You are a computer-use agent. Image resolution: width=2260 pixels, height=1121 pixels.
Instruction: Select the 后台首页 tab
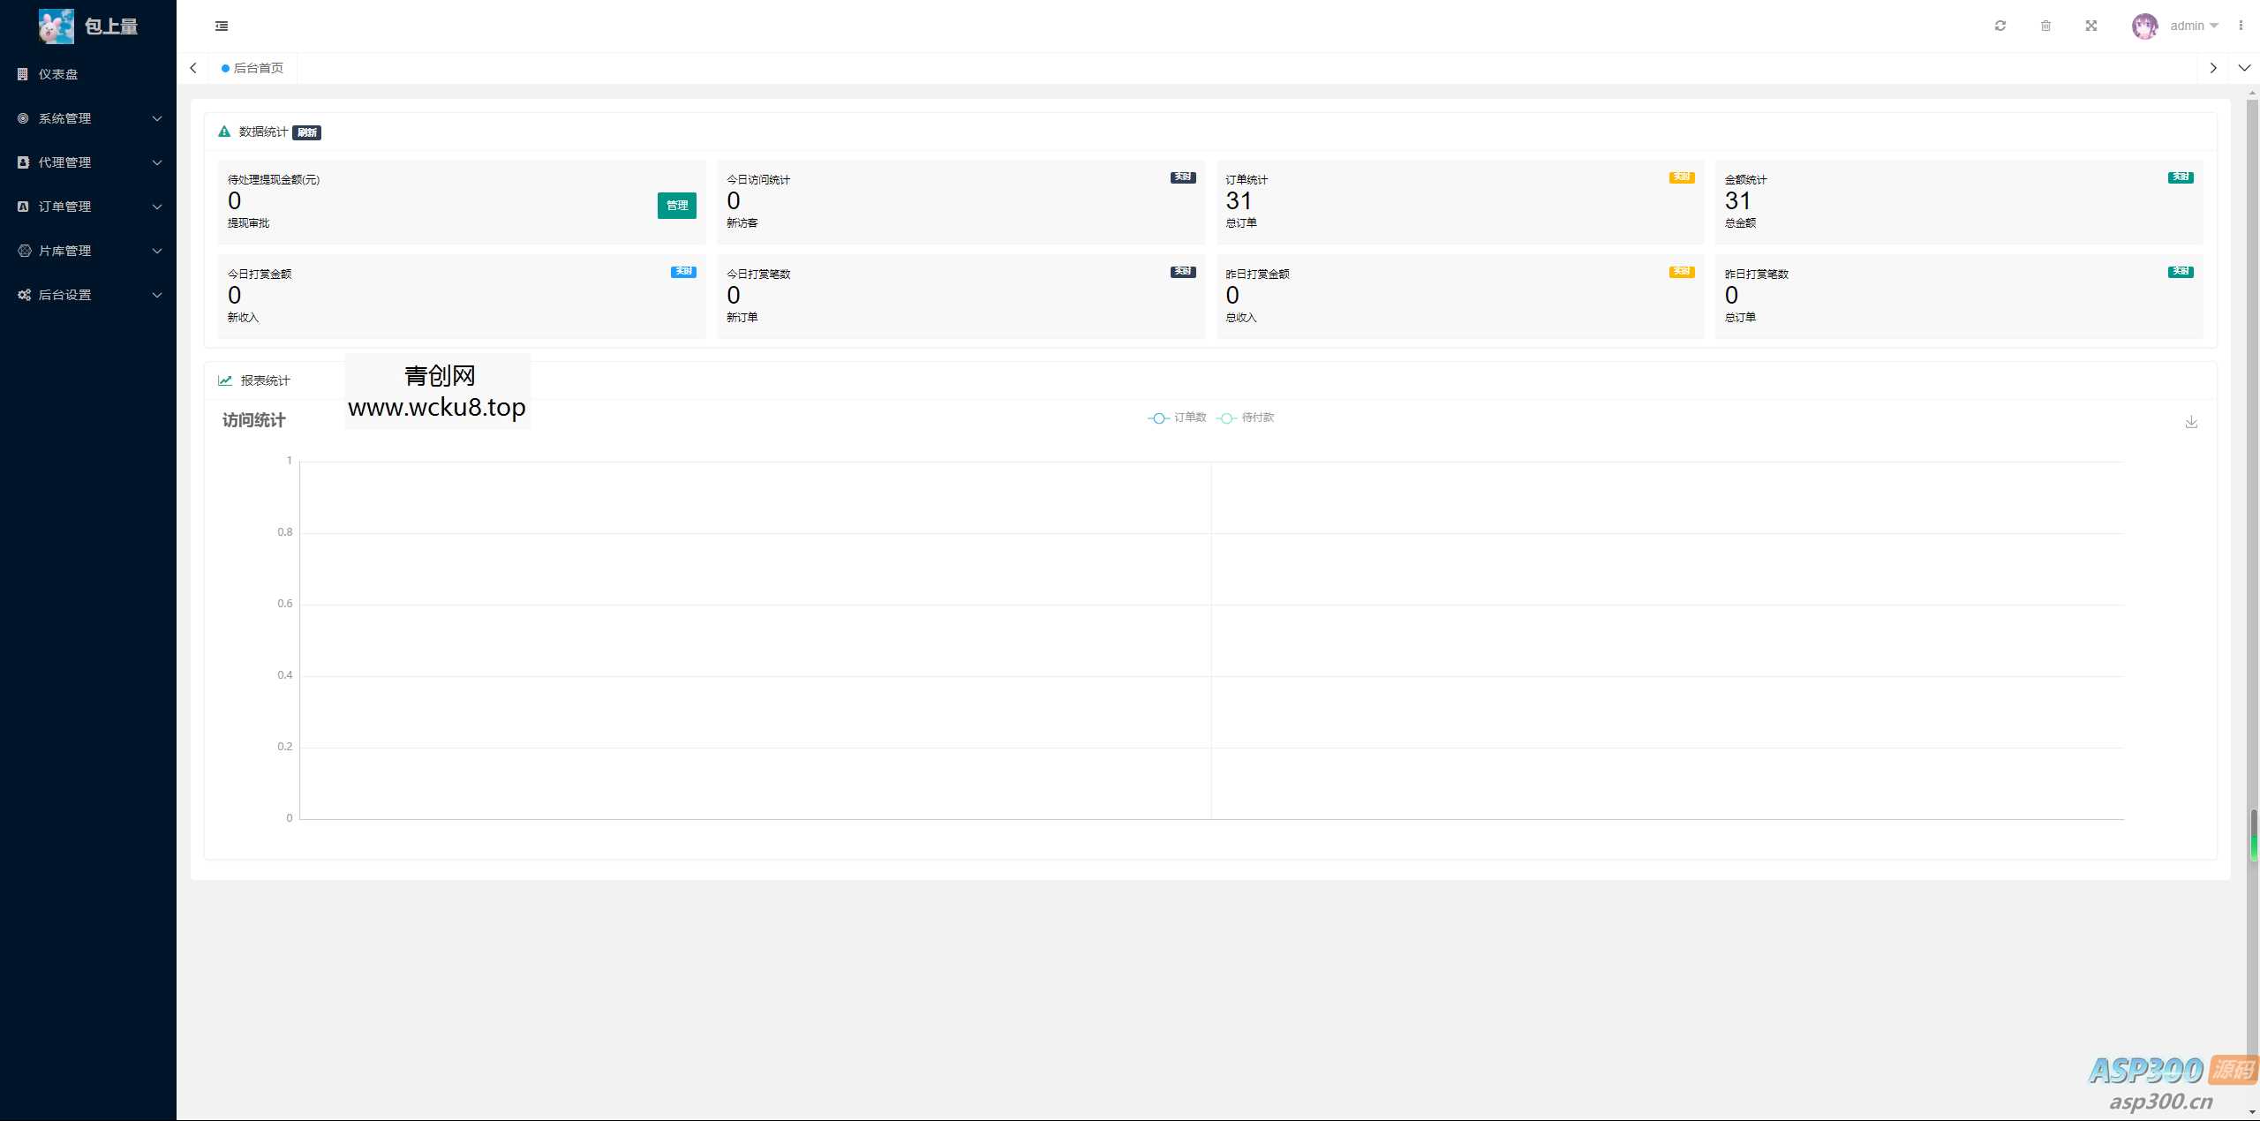click(x=253, y=68)
